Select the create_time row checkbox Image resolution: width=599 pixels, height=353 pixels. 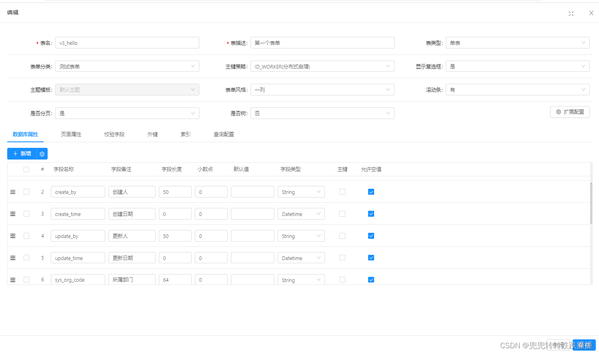click(26, 214)
